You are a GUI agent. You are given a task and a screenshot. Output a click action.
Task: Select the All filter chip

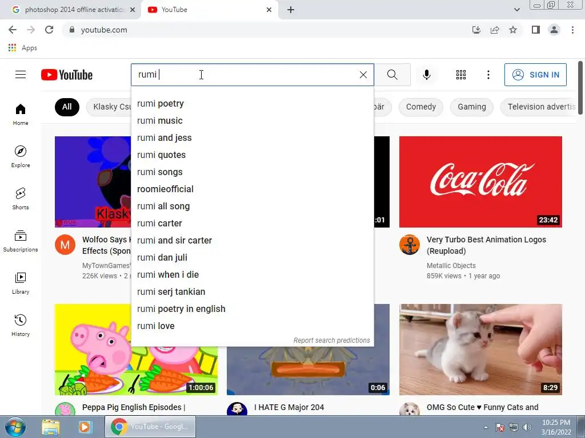[x=67, y=107]
